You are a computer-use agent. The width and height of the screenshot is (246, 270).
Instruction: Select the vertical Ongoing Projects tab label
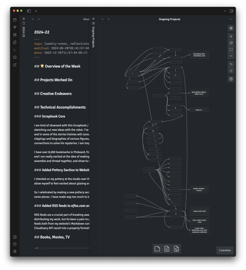[93, 37]
